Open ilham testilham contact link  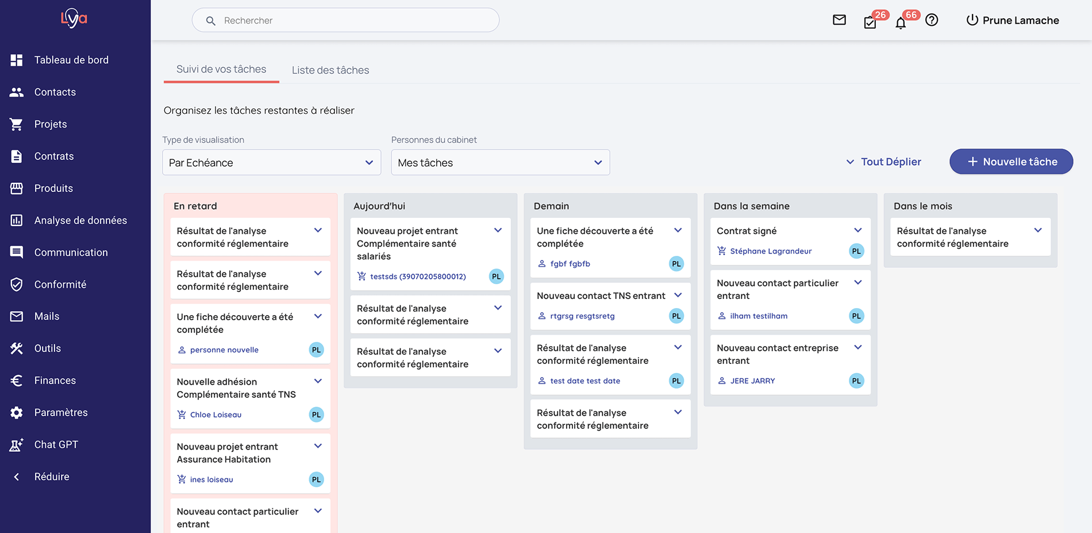pos(759,316)
